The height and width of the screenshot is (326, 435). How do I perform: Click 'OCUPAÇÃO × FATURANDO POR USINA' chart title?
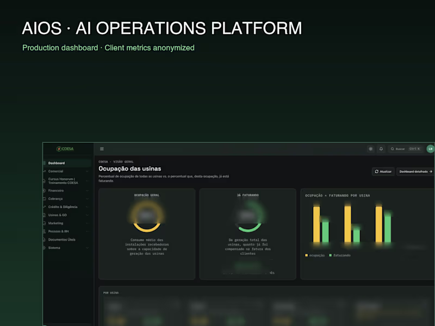click(x=337, y=196)
